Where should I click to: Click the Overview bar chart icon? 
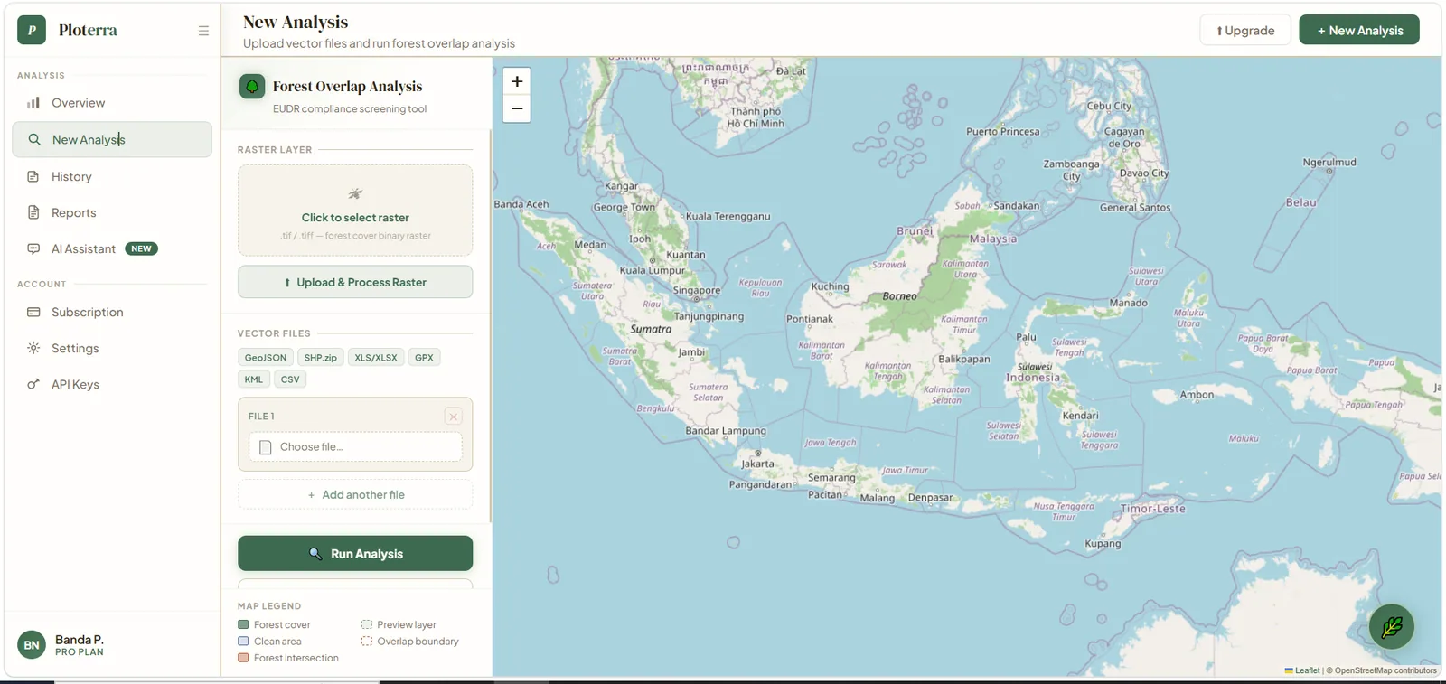point(33,103)
